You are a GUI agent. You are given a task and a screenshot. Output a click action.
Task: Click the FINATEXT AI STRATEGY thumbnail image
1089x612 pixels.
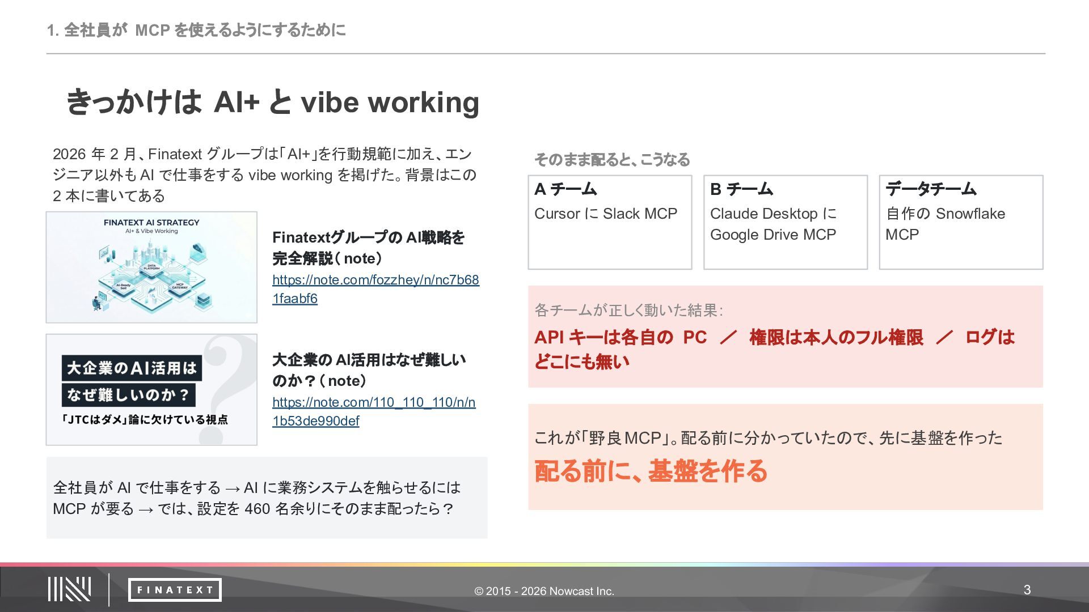(151, 267)
